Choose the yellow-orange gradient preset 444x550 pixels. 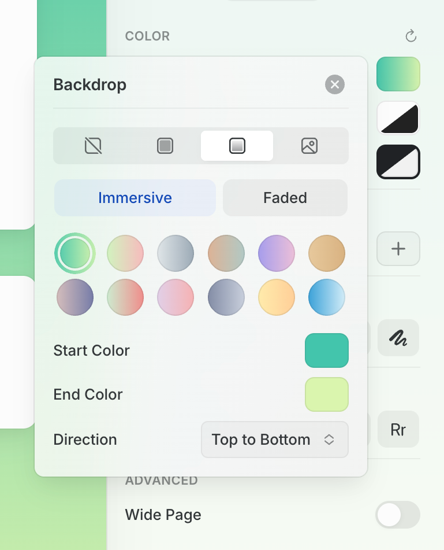coord(277,297)
